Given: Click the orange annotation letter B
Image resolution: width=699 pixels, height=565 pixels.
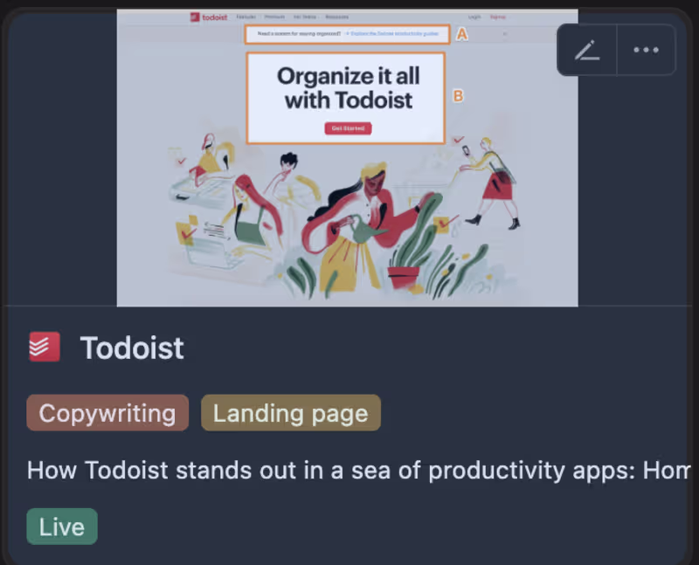Looking at the screenshot, I should coord(458,96).
